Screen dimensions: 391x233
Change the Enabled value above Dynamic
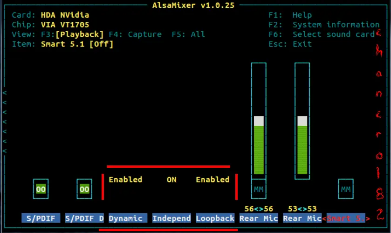pos(125,179)
